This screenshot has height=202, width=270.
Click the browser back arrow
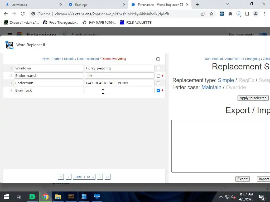(6, 14)
